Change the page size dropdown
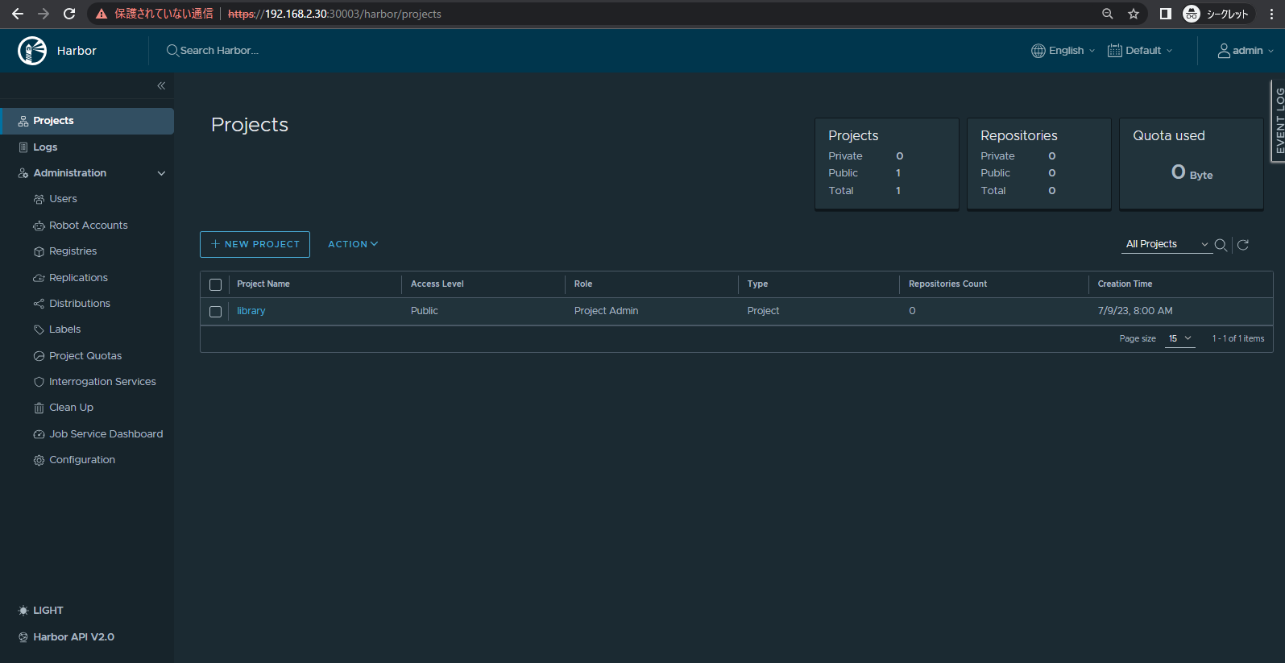Viewport: 1285px width, 663px height. (1180, 338)
